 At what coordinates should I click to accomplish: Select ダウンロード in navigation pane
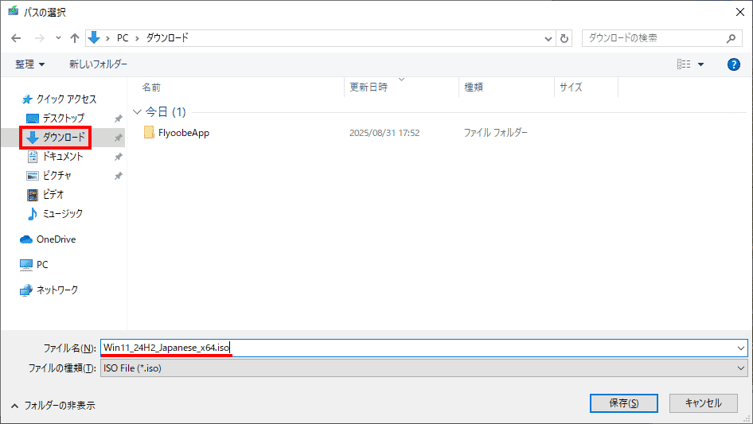(x=56, y=138)
